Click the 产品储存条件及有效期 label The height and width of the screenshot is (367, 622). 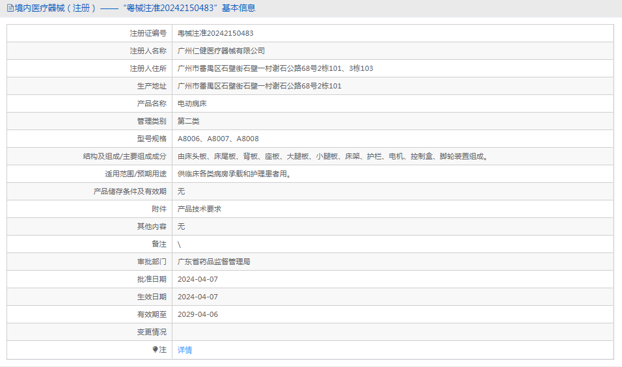pos(130,191)
